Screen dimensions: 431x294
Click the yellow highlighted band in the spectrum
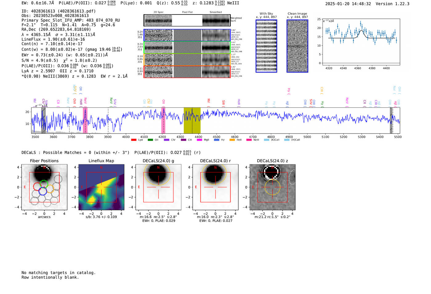[x=192, y=120]
